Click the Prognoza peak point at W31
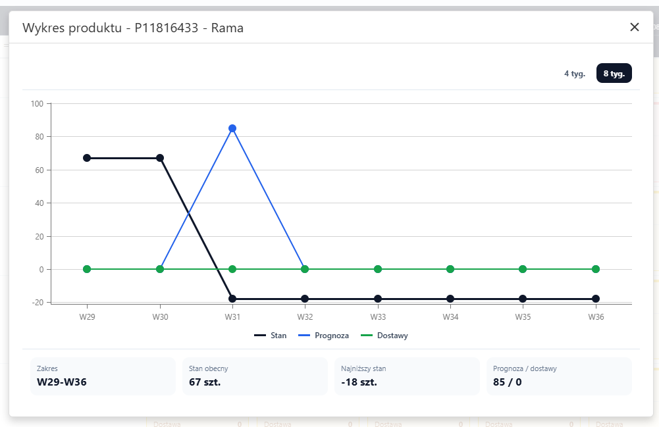Image resolution: width=659 pixels, height=427 pixels. click(232, 128)
